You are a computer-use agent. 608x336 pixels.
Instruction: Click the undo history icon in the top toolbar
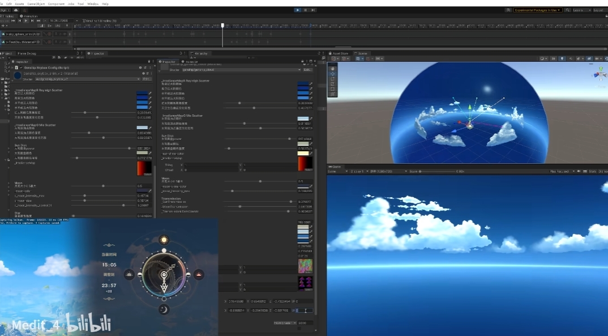508,10
